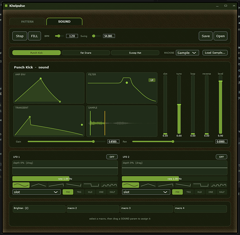Click the Open button
240x235 pixels.
[x=220, y=36]
